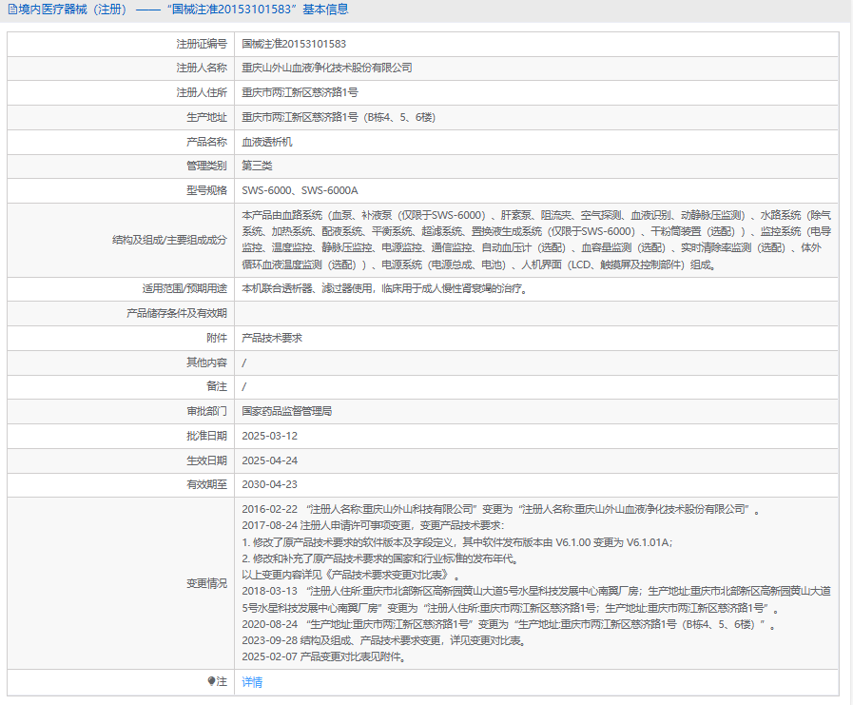Click the 生产地址 value cell
The height and width of the screenshot is (705, 853).
(x=536, y=117)
